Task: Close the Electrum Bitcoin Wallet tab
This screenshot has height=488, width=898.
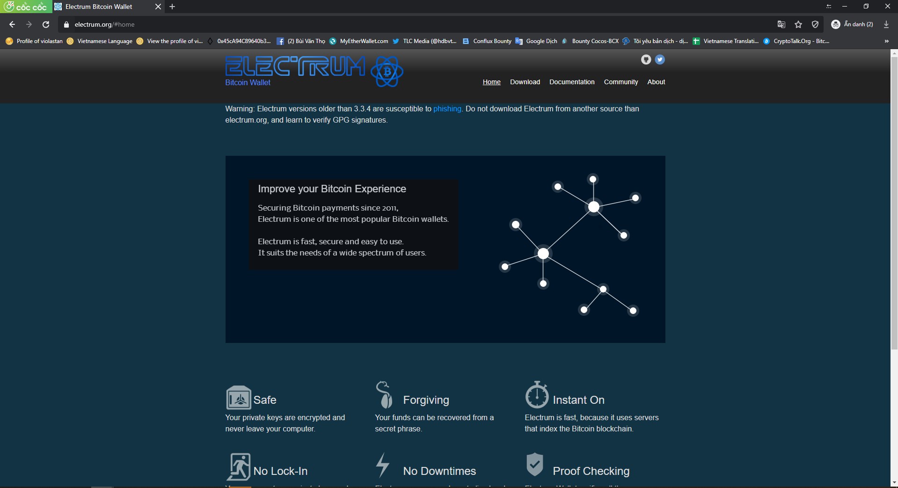Action: [x=158, y=7]
